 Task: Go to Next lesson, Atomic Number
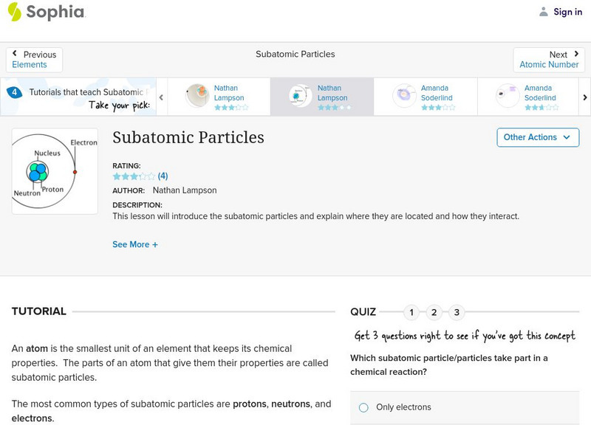549,60
